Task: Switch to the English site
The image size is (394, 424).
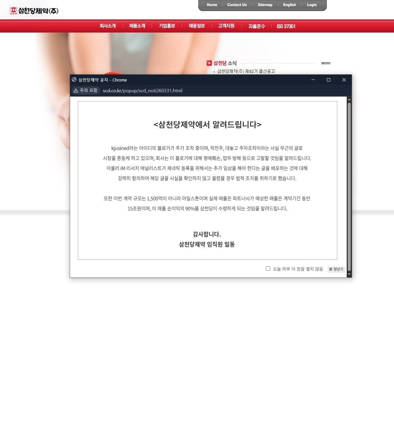Action: 289,5
